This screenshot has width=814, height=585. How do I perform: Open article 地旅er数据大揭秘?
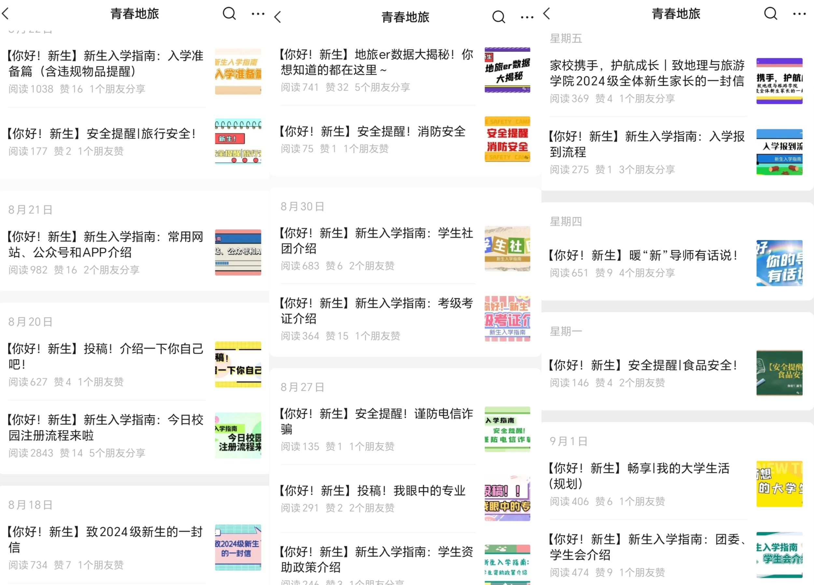tap(377, 62)
